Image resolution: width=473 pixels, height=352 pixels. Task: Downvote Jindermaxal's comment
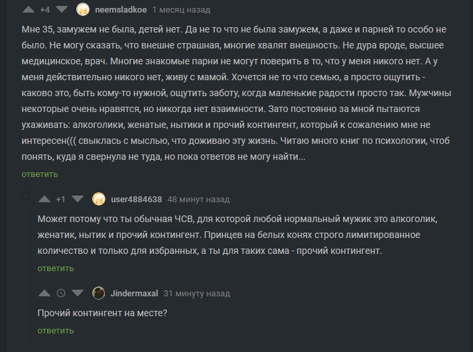[x=77, y=293]
